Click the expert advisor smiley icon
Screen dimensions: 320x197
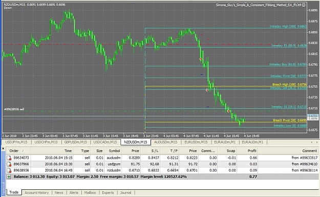(304, 5)
